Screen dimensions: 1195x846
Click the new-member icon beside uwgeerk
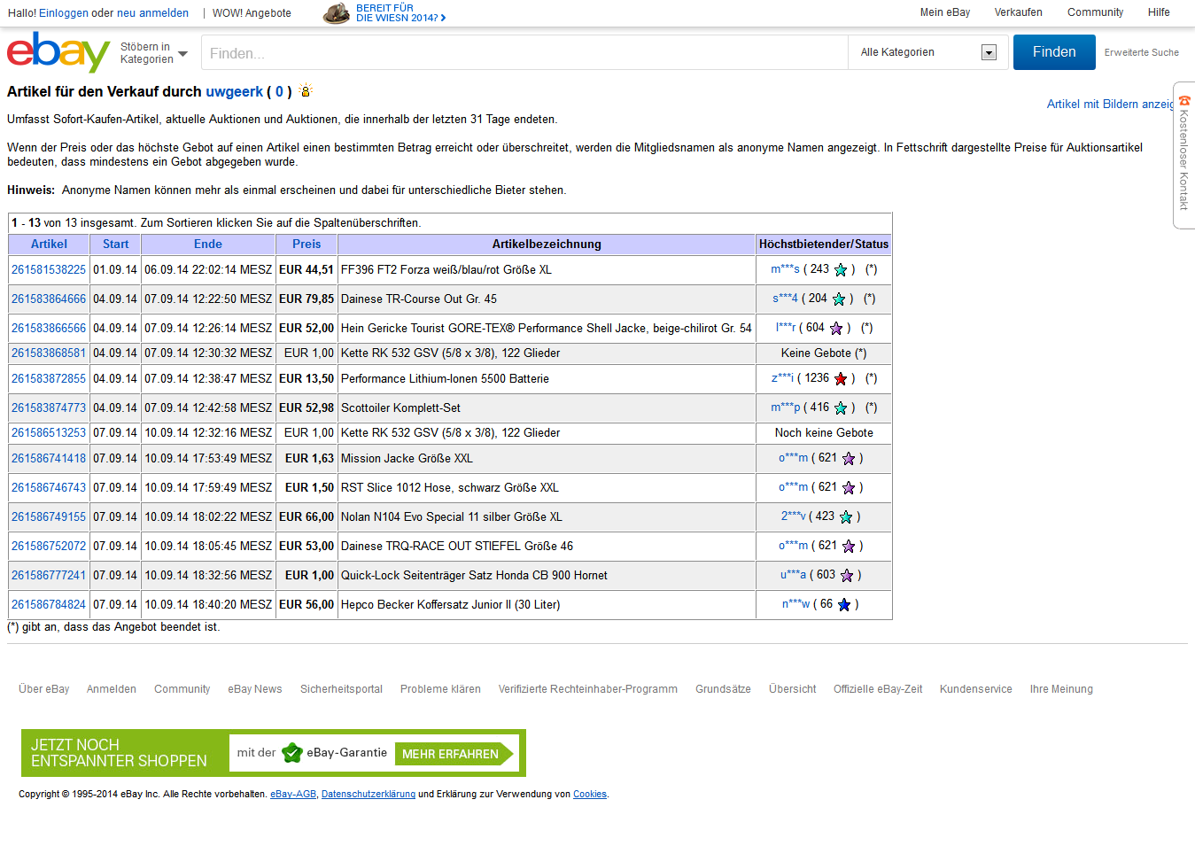tap(306, 90)
